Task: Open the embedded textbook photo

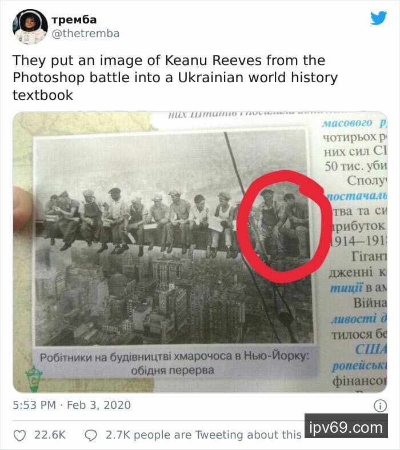Action: 200,252
